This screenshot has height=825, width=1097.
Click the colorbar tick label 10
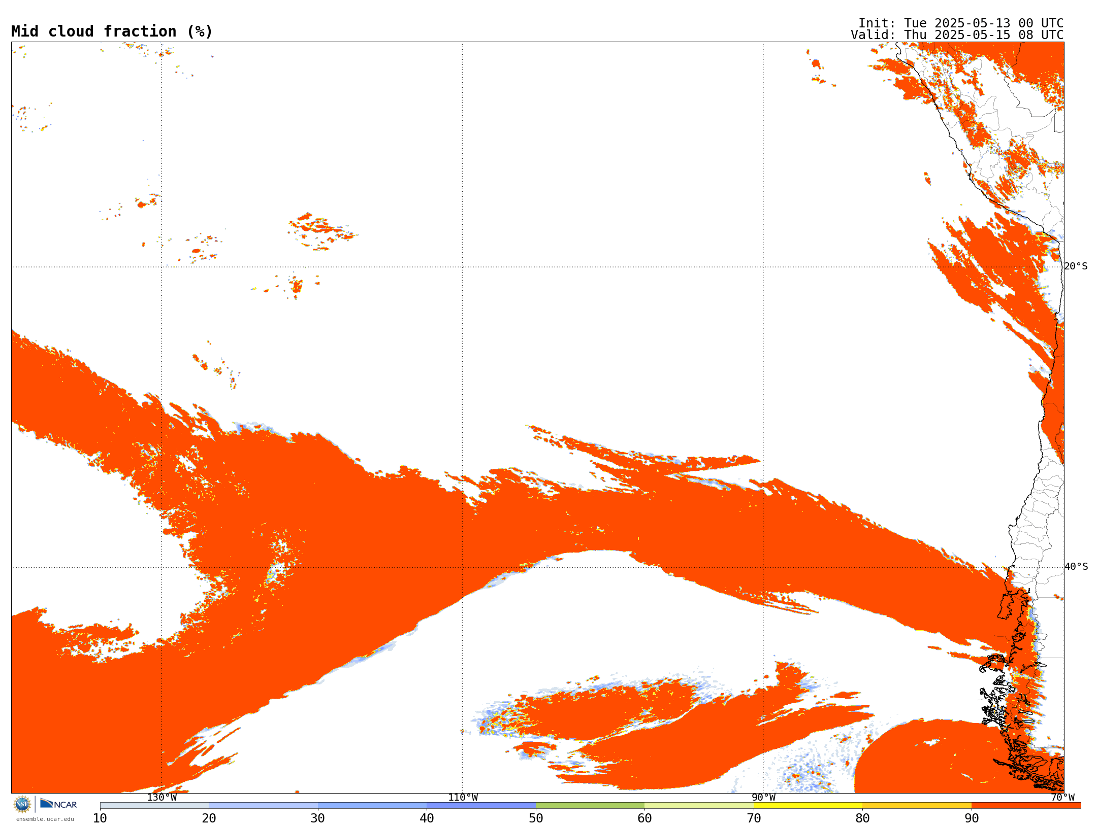point(100,818)
